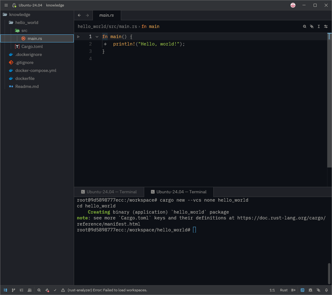Viewport: 332px width, 295px height.
Task: Collapse the knowledge root folder
Action: (37, 15)
